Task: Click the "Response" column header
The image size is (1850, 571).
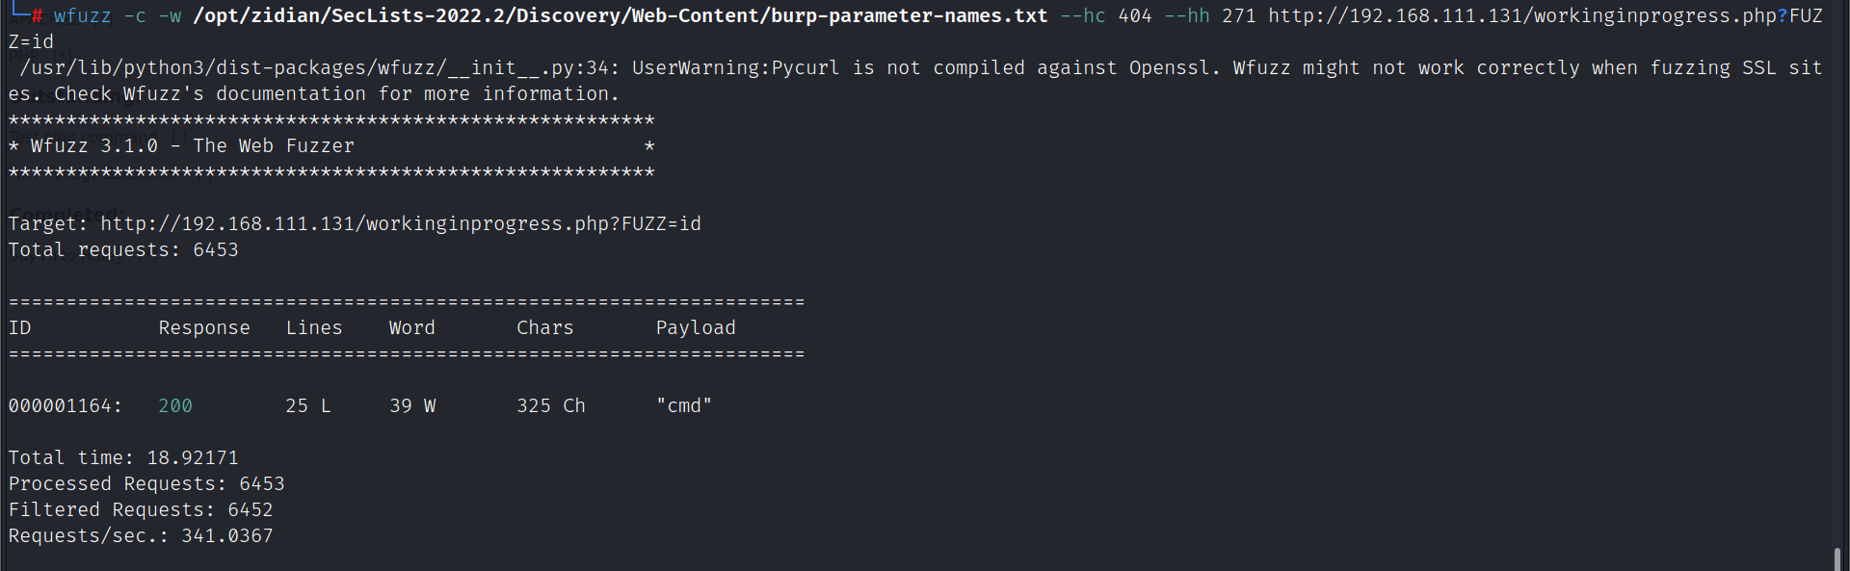Action: [x=204, y=328]
